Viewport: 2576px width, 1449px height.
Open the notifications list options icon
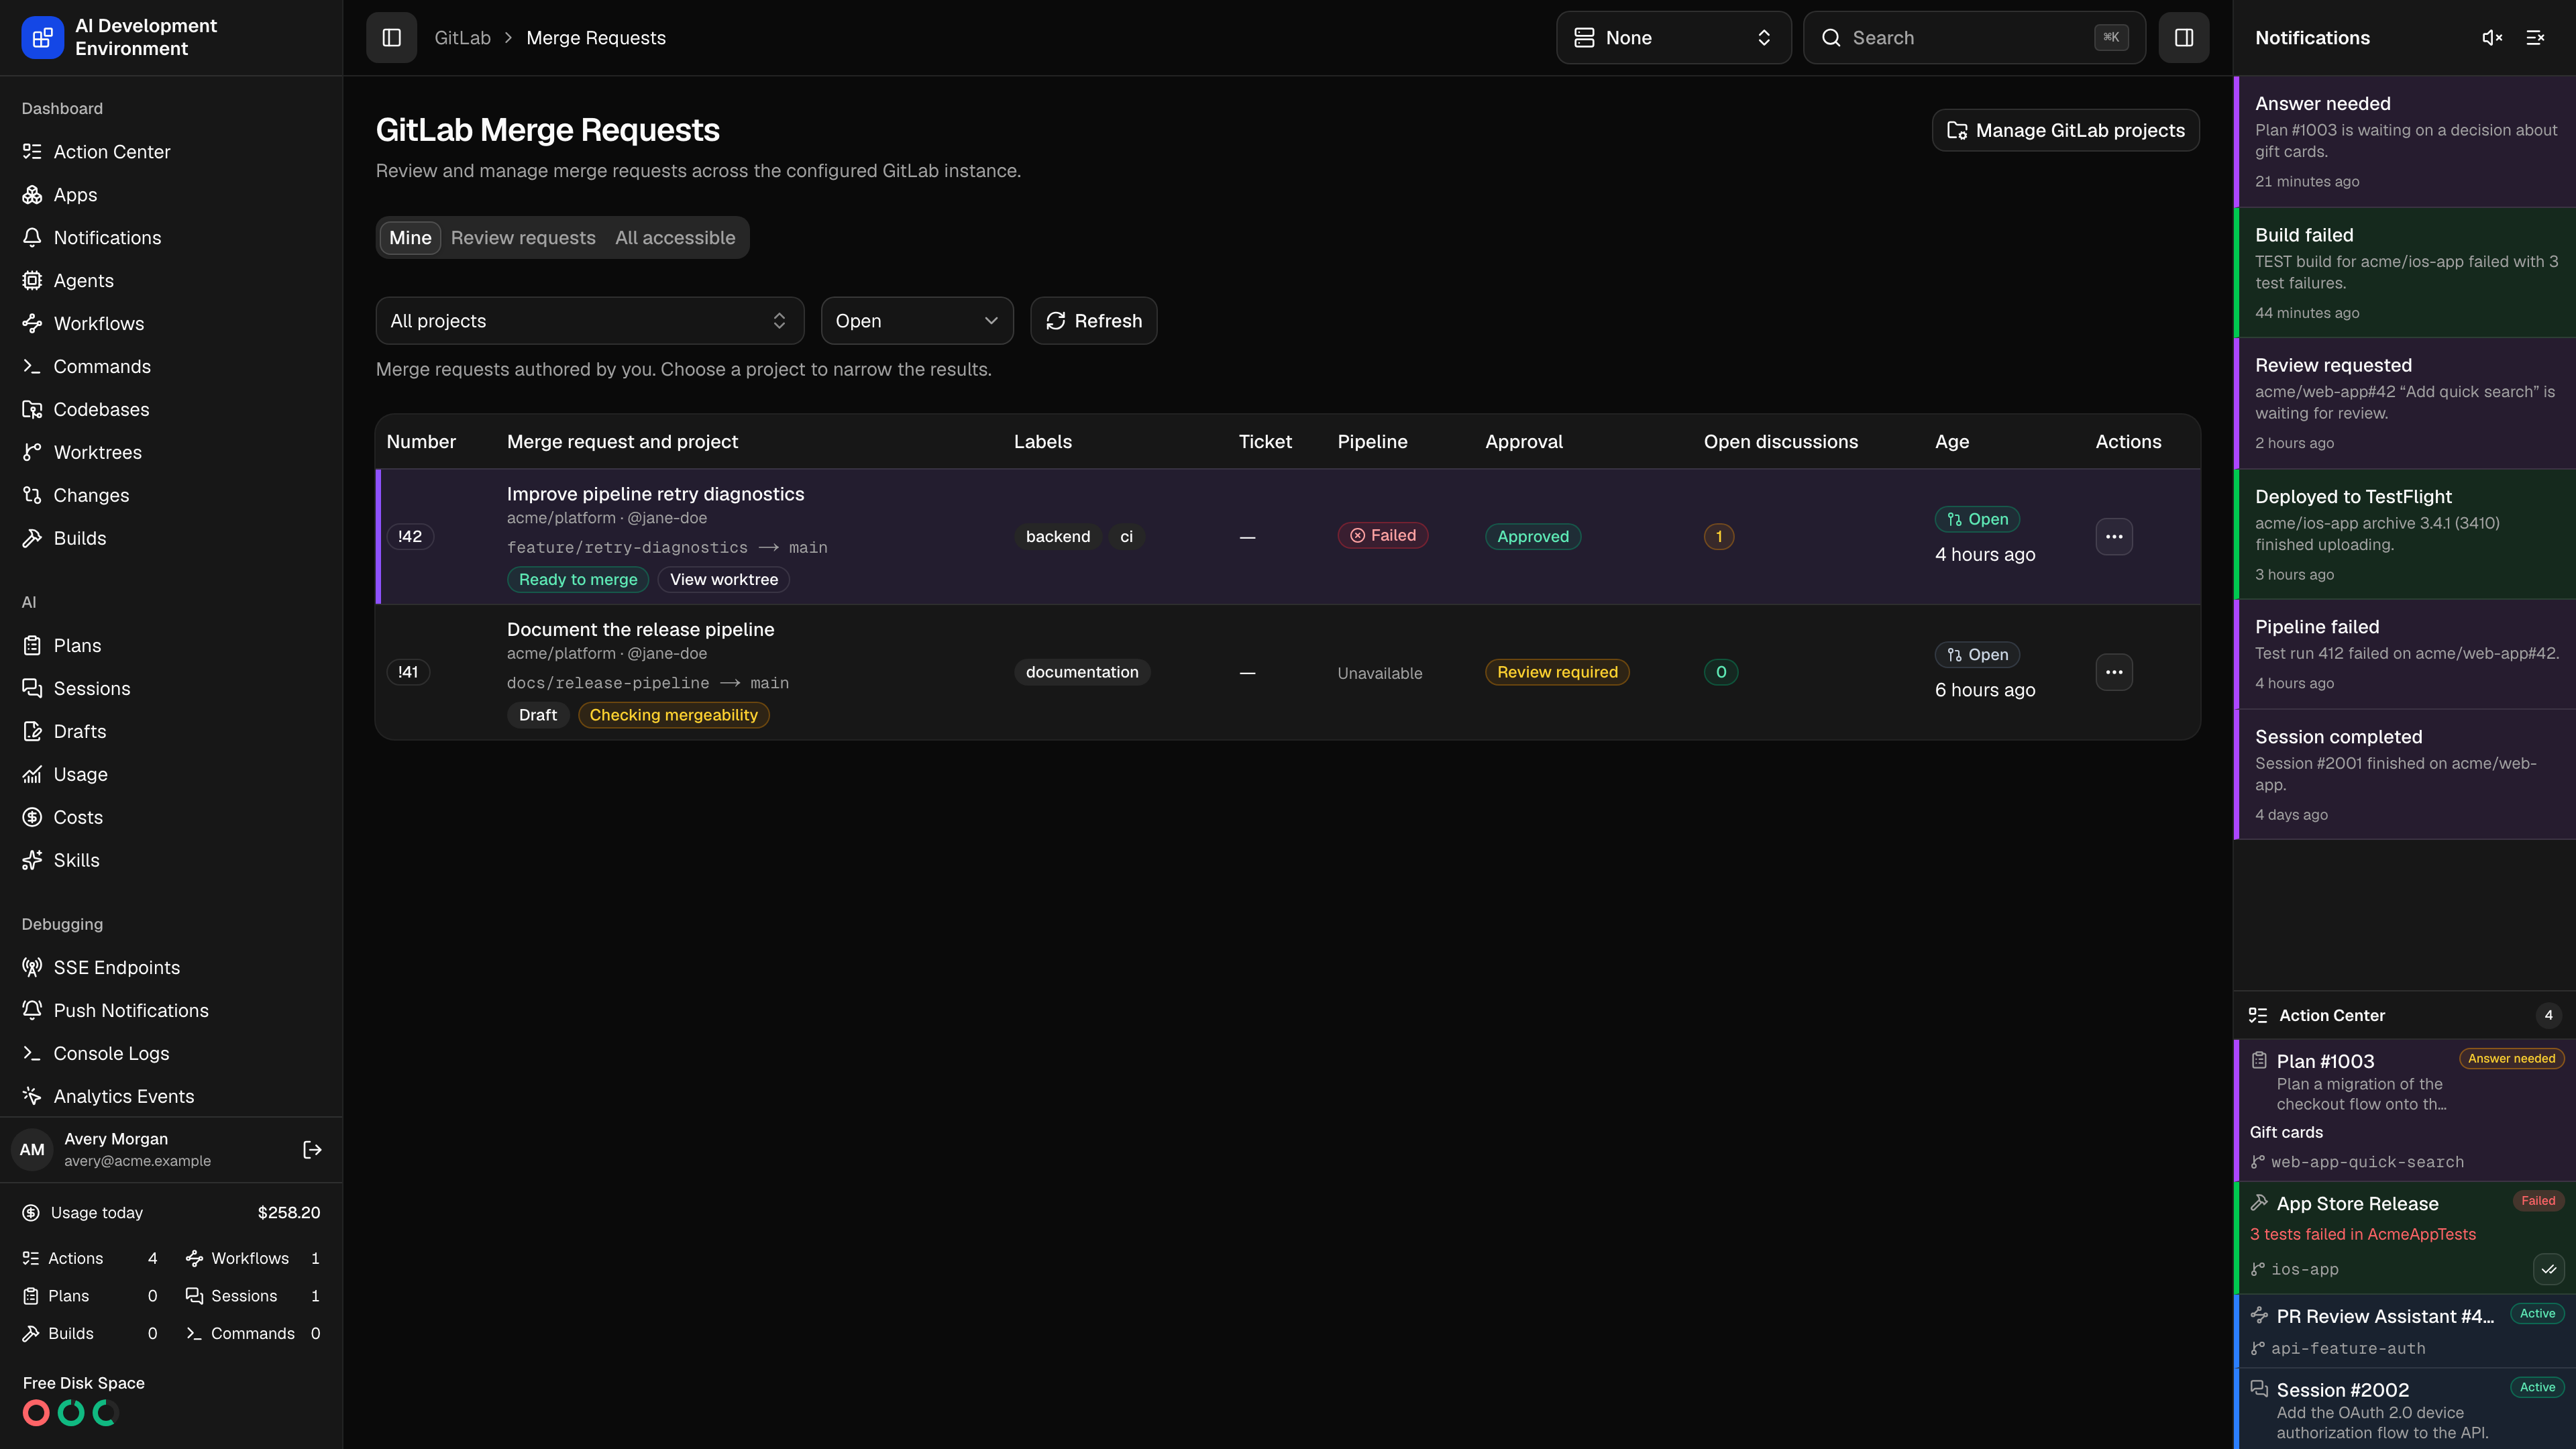(x=2536, y=38)
